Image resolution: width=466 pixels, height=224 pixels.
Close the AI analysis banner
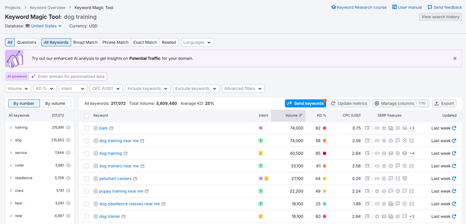(x=455, y=58)
